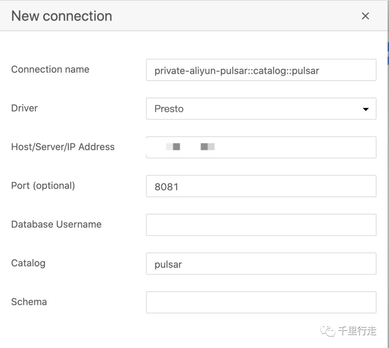Close the New connection dialog
389x348 pixels.
click(x=365, y=16)
